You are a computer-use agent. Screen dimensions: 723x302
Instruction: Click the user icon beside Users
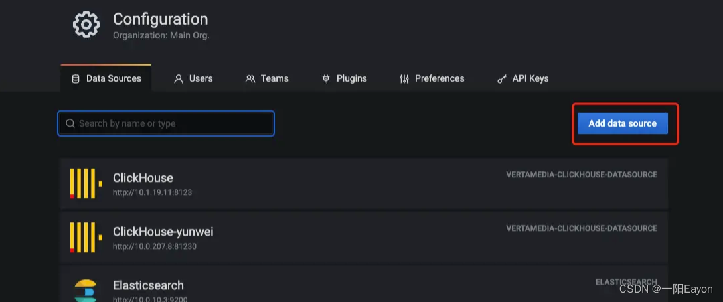coord(179,79)
